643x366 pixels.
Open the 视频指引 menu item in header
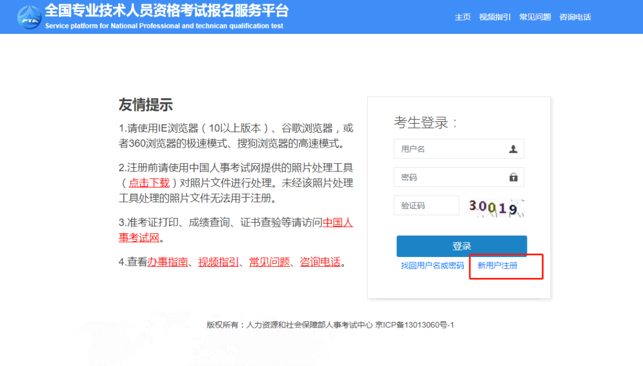pyautogui.click(x=494, y=17)
